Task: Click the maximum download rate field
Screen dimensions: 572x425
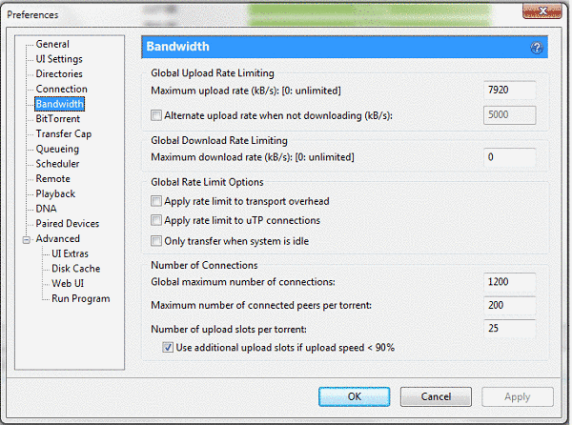Action: coord(510,157)
